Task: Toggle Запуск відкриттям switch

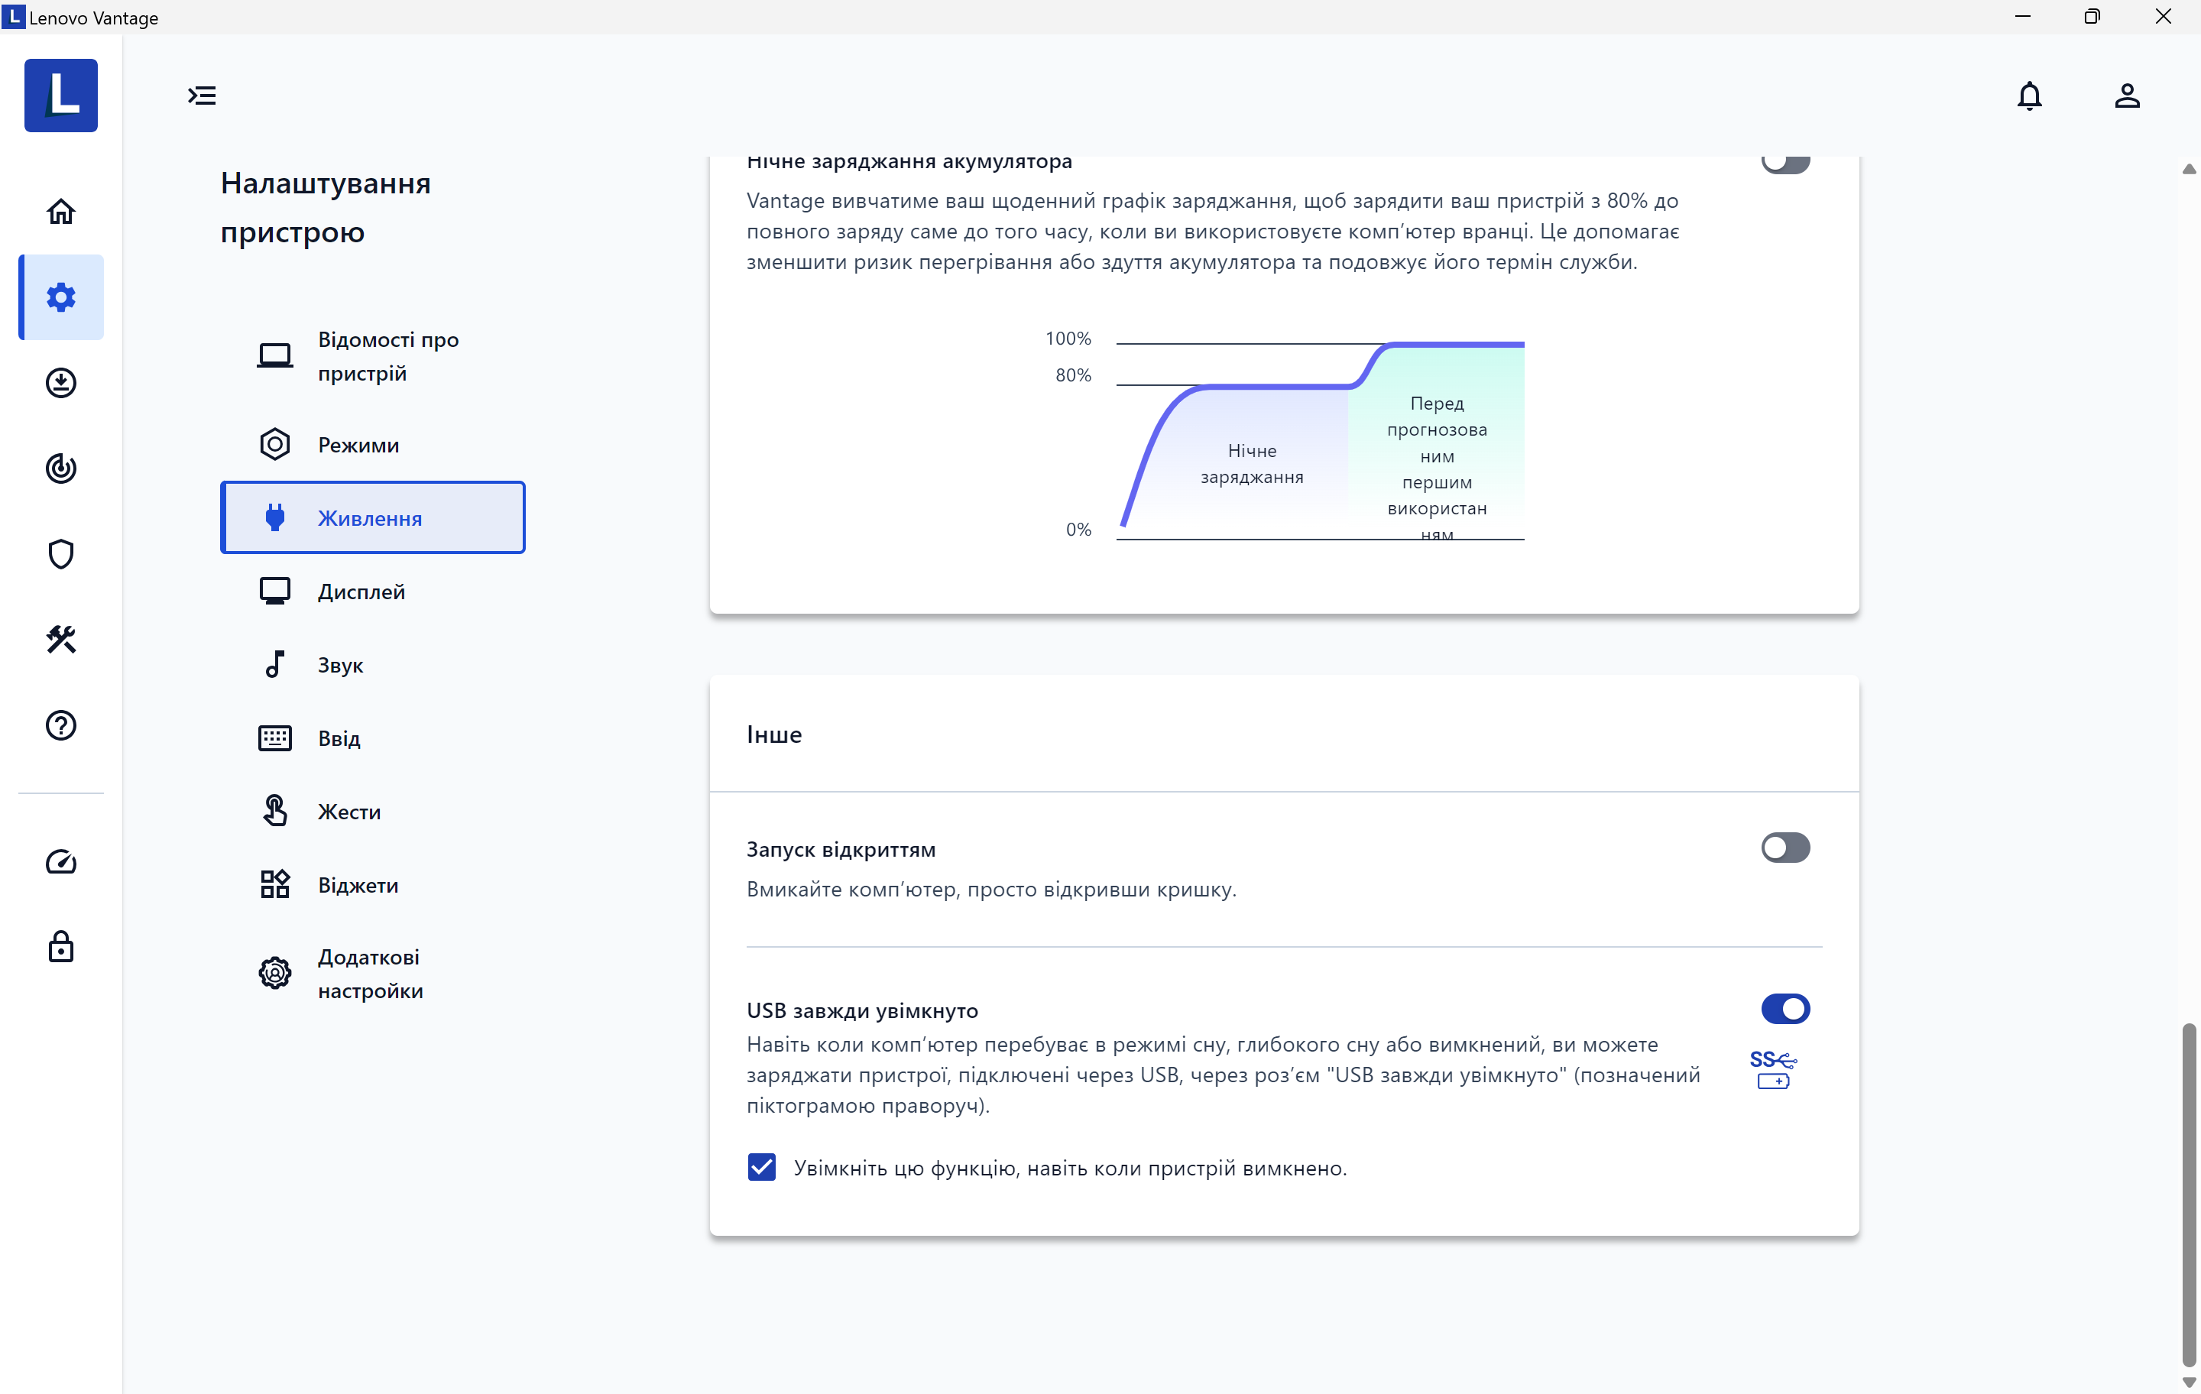Action: coord(1784,848)
